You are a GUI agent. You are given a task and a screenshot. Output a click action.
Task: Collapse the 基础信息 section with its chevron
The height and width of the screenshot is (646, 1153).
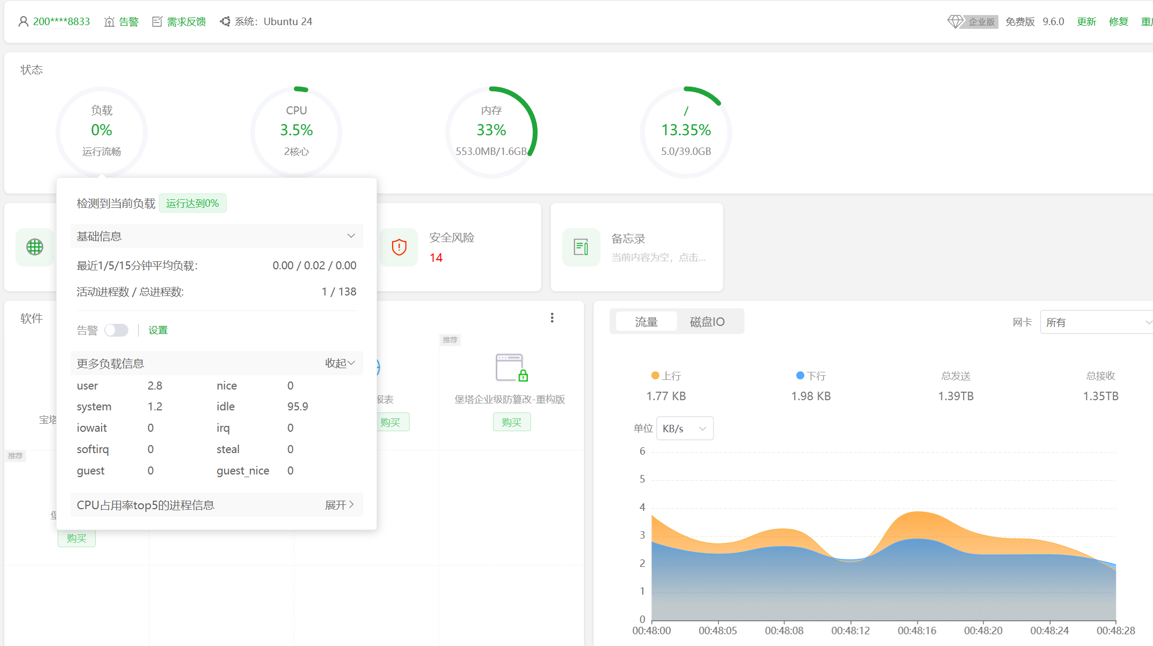351,236
